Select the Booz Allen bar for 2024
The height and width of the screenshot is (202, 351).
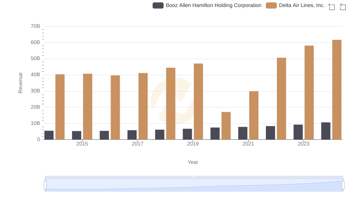(x=326, y=131)
